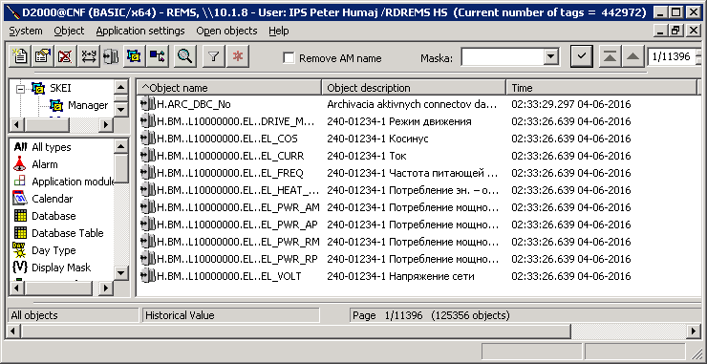Screen dimensions: 707x364
Task: Click the page number field showing 1/11396
Action: [x=672, y=56]
